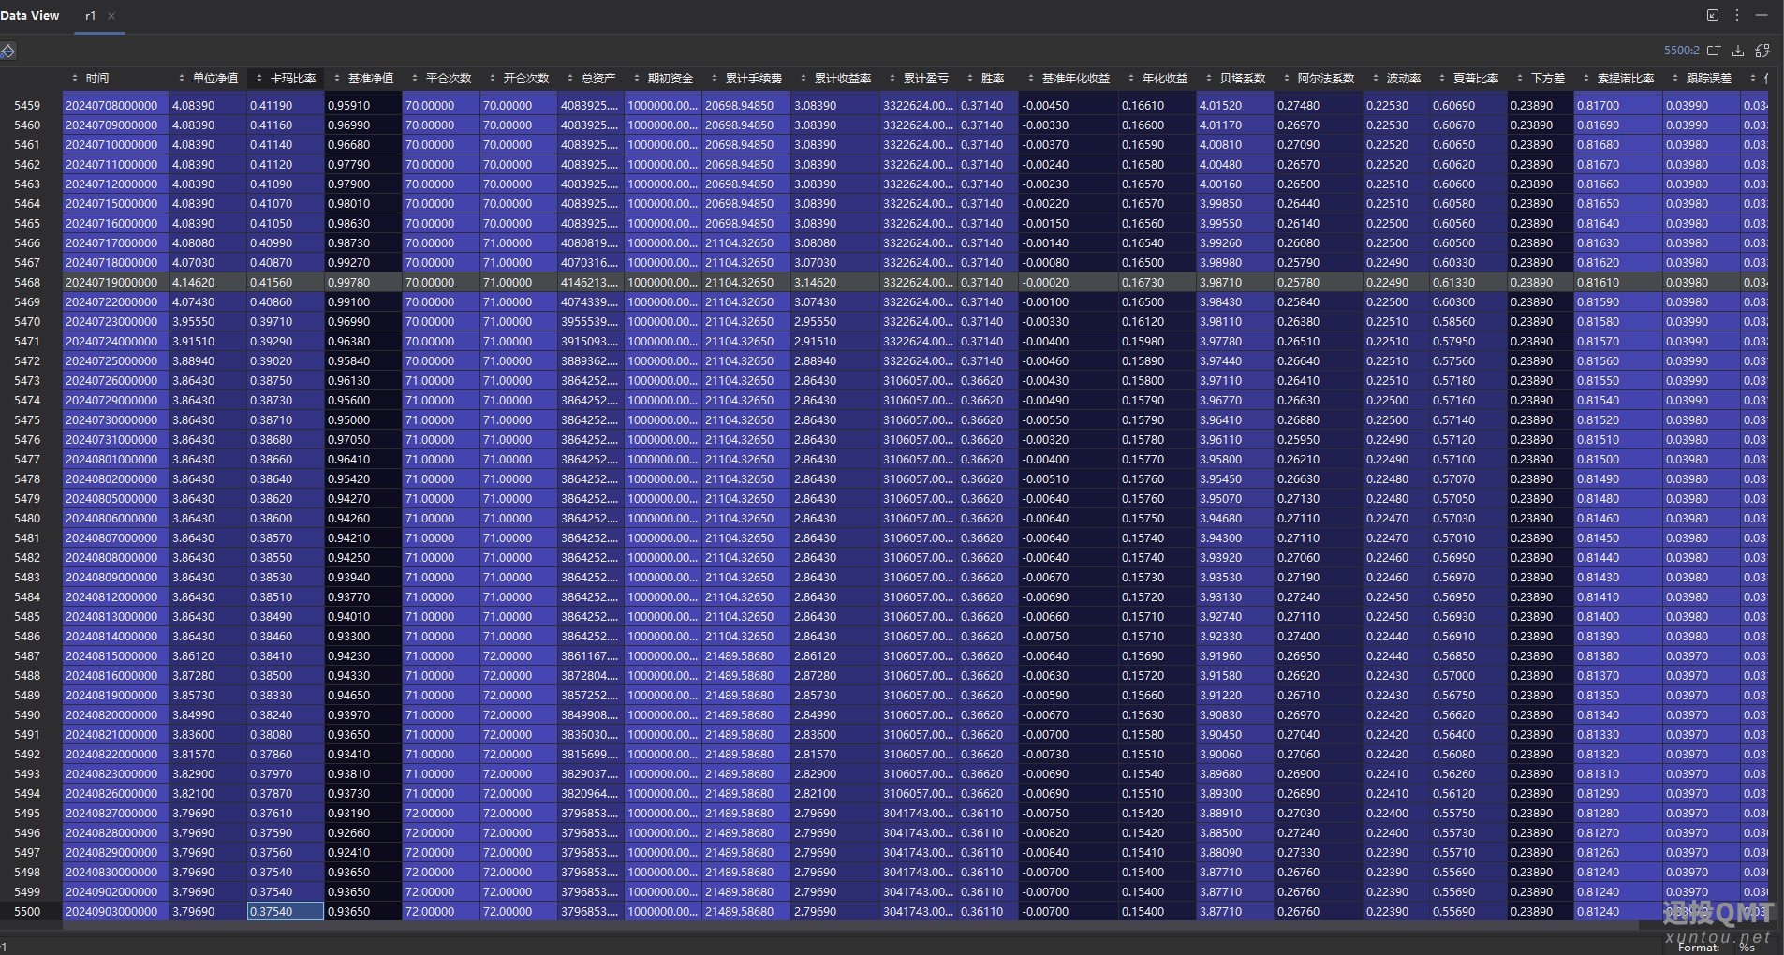Click the transpose/refresh table icon
This screenshot has height=955, width=1784.
pos(1762,51)
